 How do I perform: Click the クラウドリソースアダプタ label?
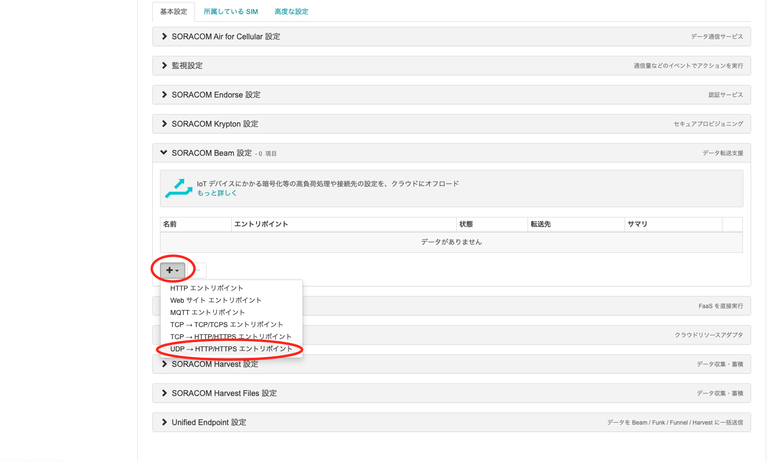pos(709,335)
